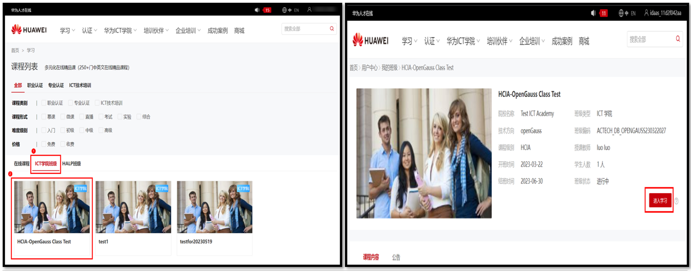Viewport: 691px width, 272px height.
Task: Click the ICT学院 badge on the test1 card
Action: 162,188
